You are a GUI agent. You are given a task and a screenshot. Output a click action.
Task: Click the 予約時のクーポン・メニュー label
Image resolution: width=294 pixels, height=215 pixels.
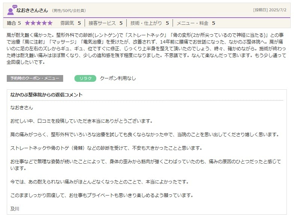(x=35, y=78)
